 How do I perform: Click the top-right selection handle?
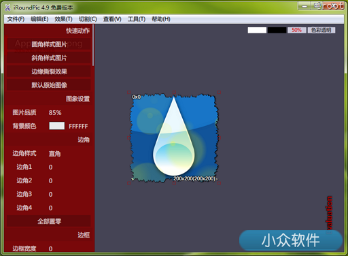[219, 93]
